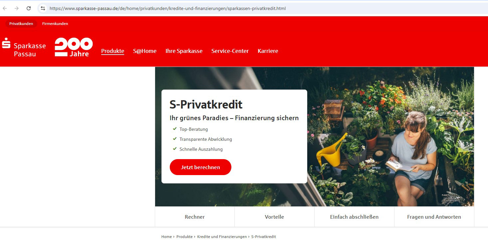The height and width of the screenshot is (243, 488).
Task: Open site information icon in address bar
Action: [43, 8]
